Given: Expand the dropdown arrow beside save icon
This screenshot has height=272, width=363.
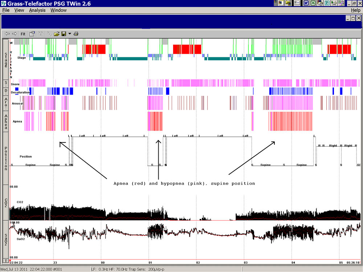Looking at the screenshot, I should (69, 34).
